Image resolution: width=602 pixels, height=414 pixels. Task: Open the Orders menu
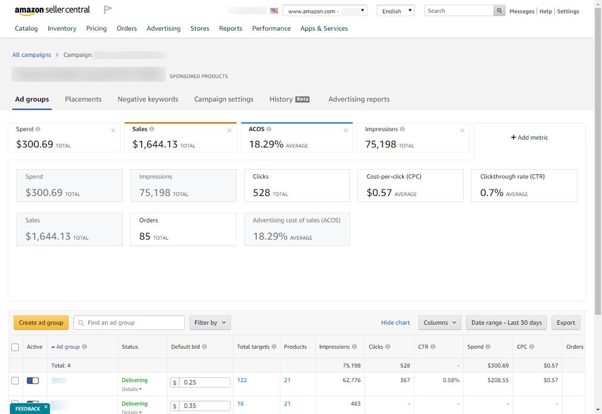pyautogui.click(x=127, y=28)
